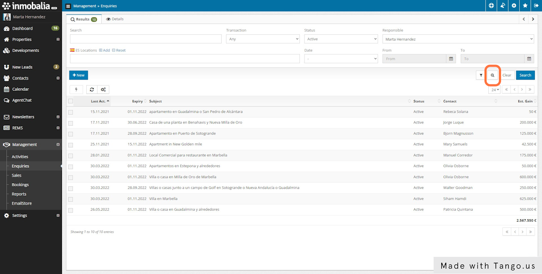Open the gears column settings icon
This screenshot has height=274, width=542.
point(103,90)
